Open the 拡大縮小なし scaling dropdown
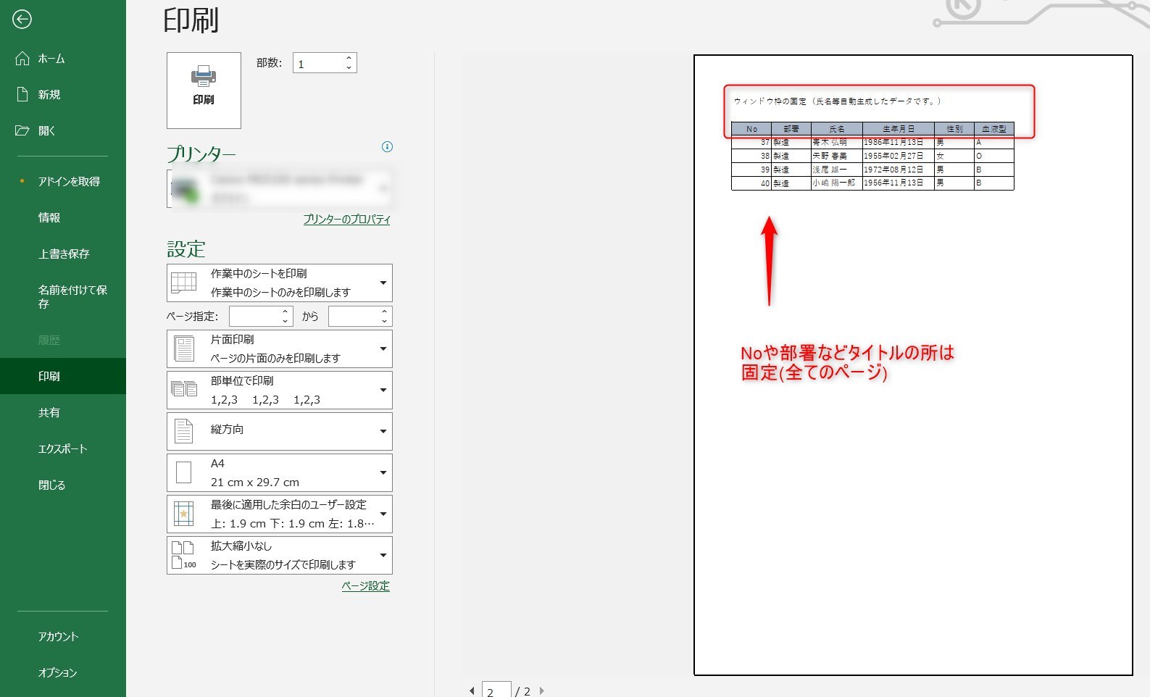This screenshot has width=1150, height=697. (x=280, y=555)
